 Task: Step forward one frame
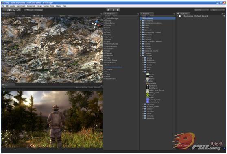click(x=118, y=10)
